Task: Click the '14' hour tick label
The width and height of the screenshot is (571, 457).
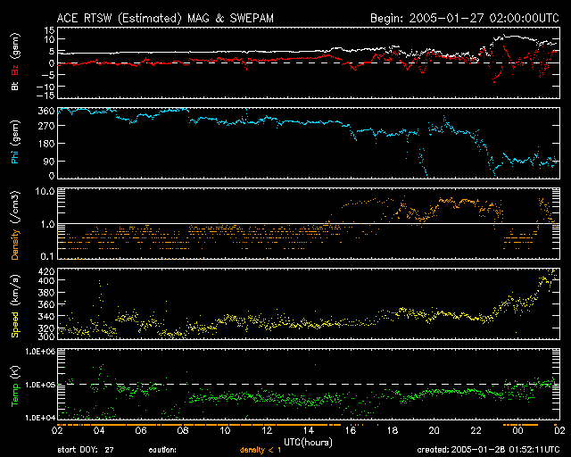Action: [x=309, y=431]
